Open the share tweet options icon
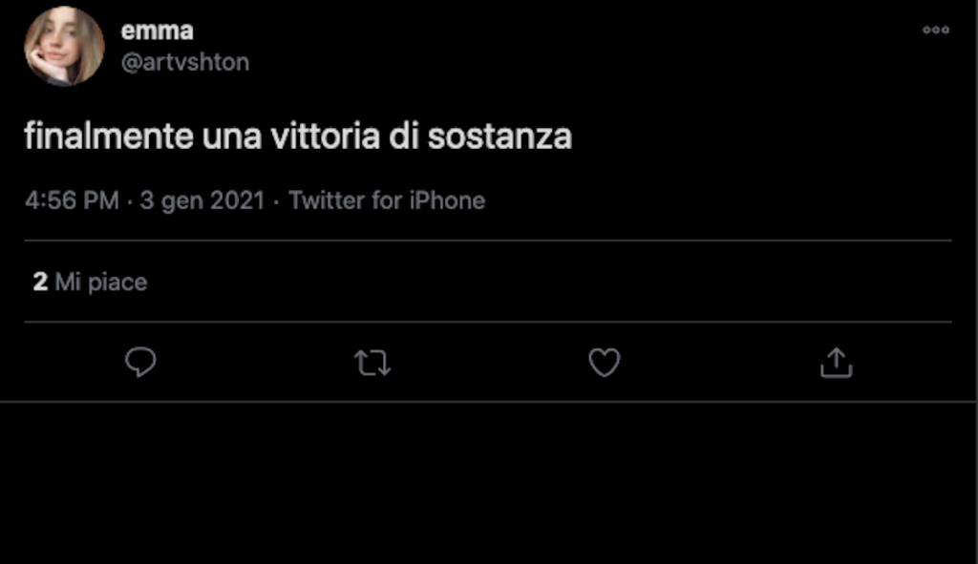 tap(836, 363)
